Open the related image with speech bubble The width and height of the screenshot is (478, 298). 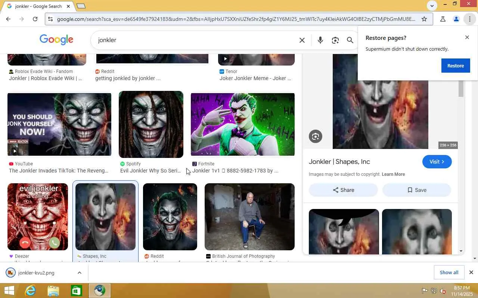(x=344, y=232)
